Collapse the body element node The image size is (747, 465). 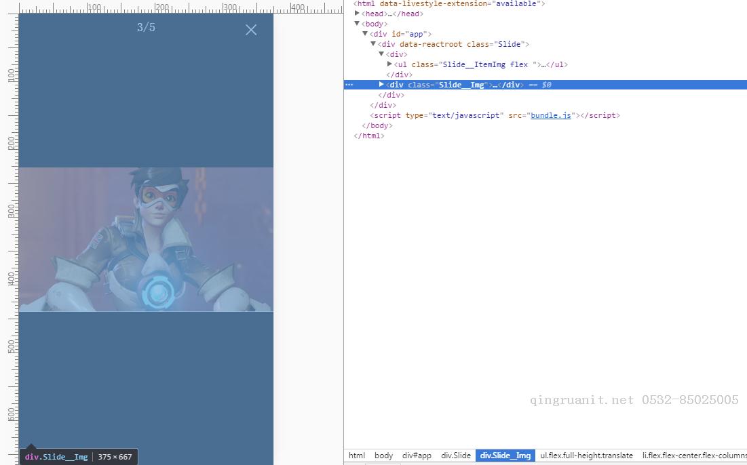(x=357, y=23)
